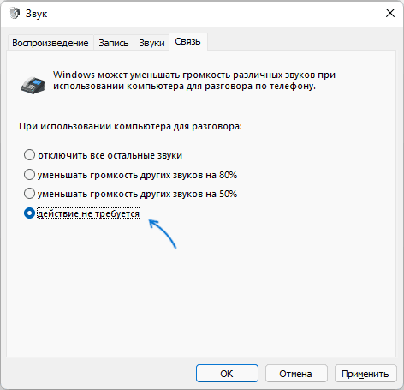The width and height of the screenshot is (404, 390).
Task: Go to the Звуки tab
Action: coord(151,43)
